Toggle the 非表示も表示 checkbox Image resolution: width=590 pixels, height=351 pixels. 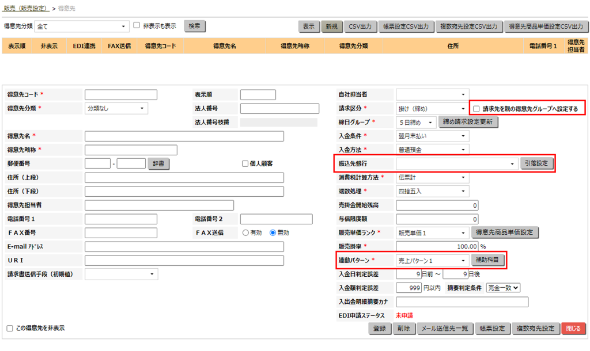[x=137, y=25]
